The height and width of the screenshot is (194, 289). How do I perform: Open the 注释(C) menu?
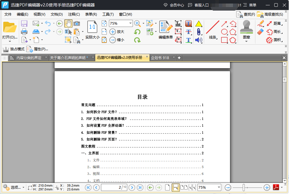[x=74, y=14]
